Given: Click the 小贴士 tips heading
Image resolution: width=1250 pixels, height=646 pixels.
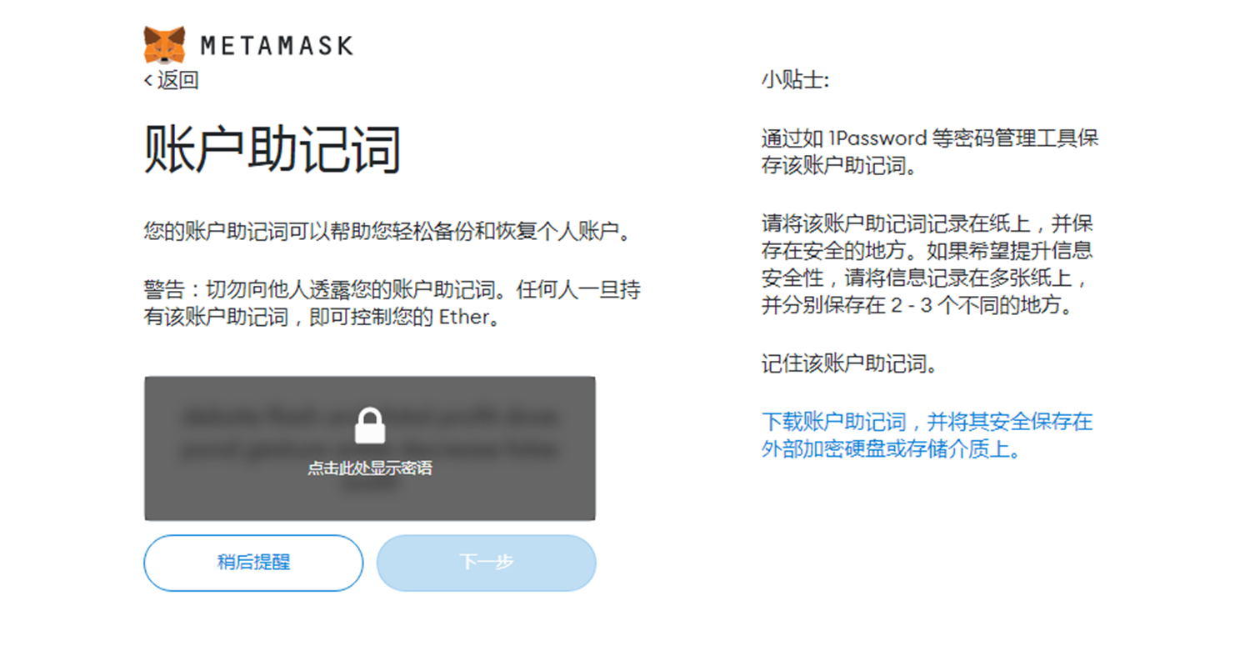Looking at the screenshot, I should [795, 81].
